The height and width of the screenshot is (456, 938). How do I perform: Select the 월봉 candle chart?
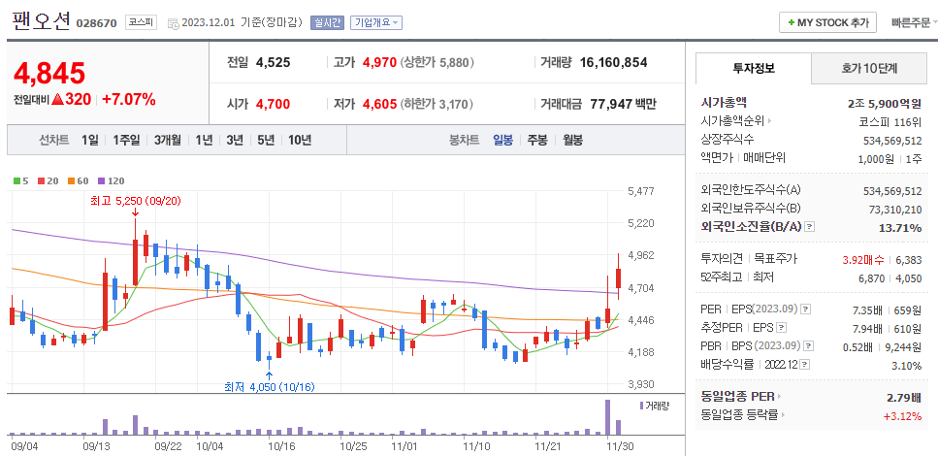572,141
